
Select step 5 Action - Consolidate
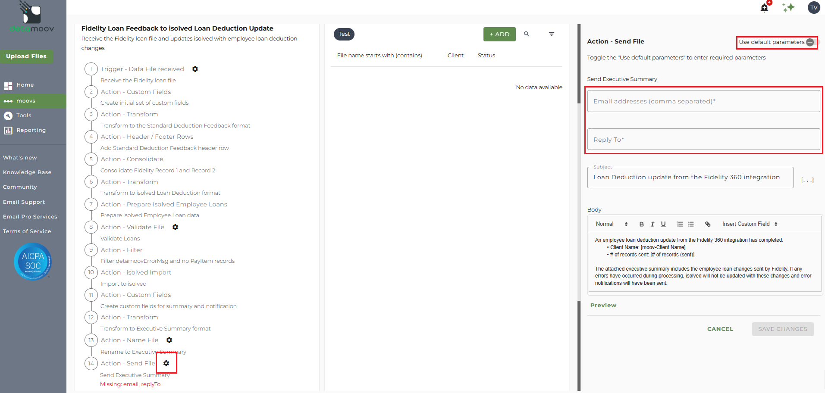click(132, 159)
